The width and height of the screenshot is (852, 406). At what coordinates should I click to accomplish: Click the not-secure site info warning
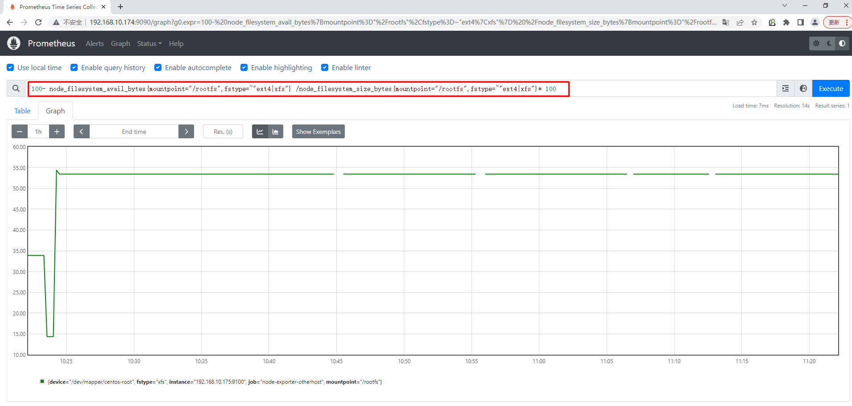(68, 22)
